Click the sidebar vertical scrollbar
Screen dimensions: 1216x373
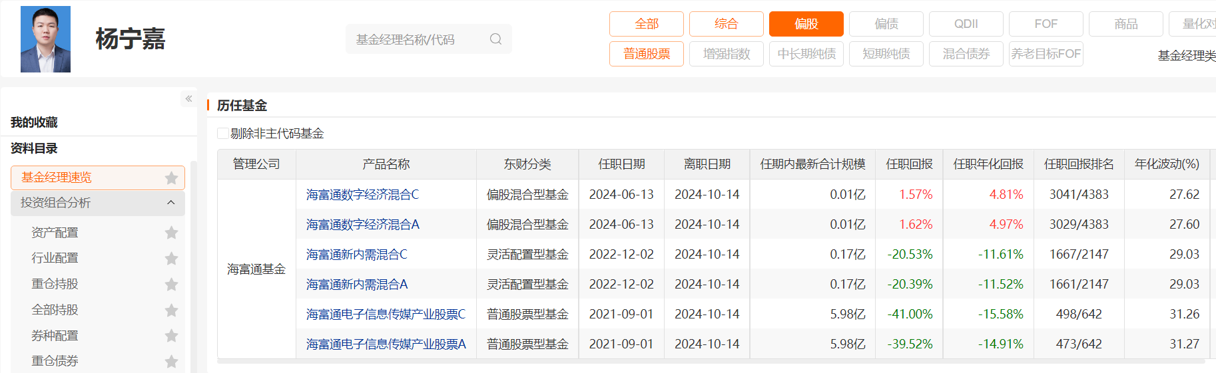pyautogui.click(x=194, y=266)
